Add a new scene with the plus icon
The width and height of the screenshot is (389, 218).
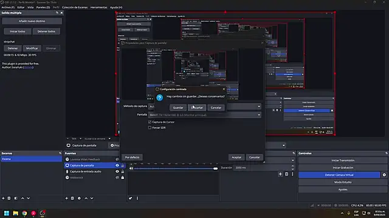click(x=3, y=198)
